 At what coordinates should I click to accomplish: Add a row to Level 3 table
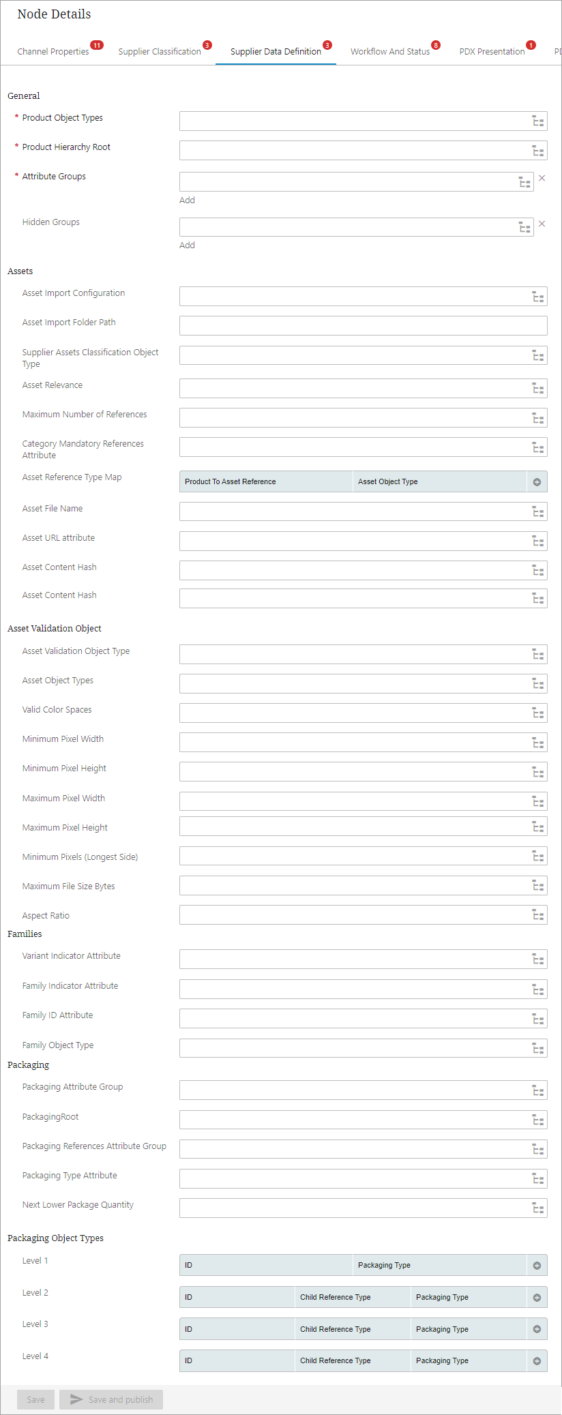(x=537, y=1329)
